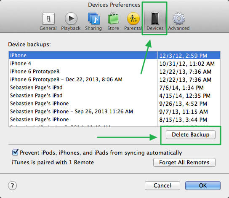Open the General preferences pane

(48, 21)
